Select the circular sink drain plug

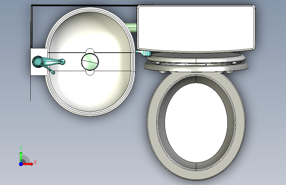[x=90, y=62]
